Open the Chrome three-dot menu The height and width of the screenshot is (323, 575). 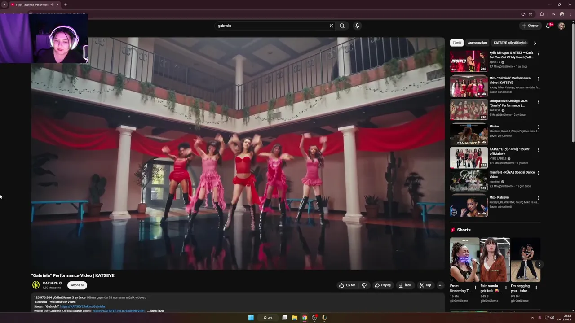569,14
